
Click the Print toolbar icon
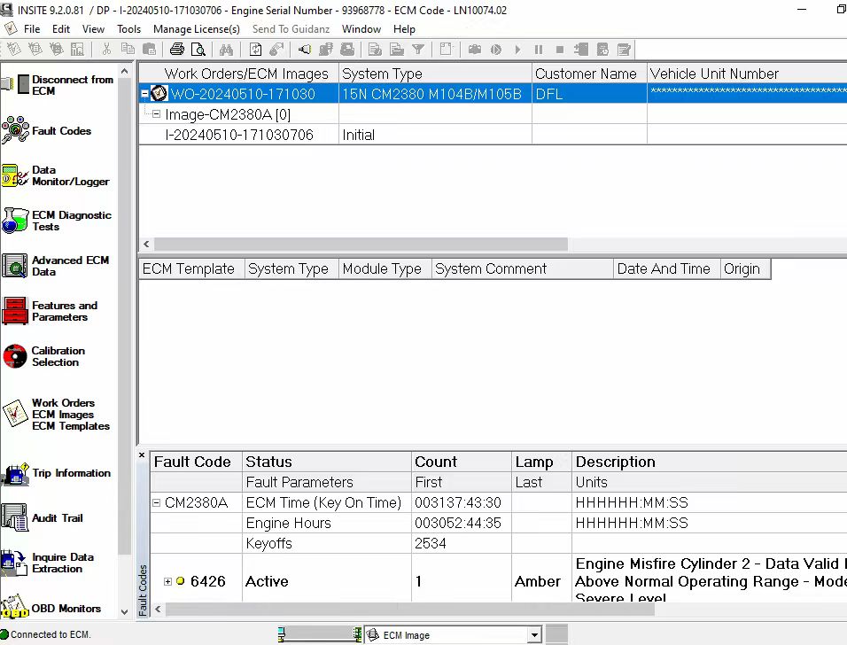pyautogui.click(x=176, y=50)
